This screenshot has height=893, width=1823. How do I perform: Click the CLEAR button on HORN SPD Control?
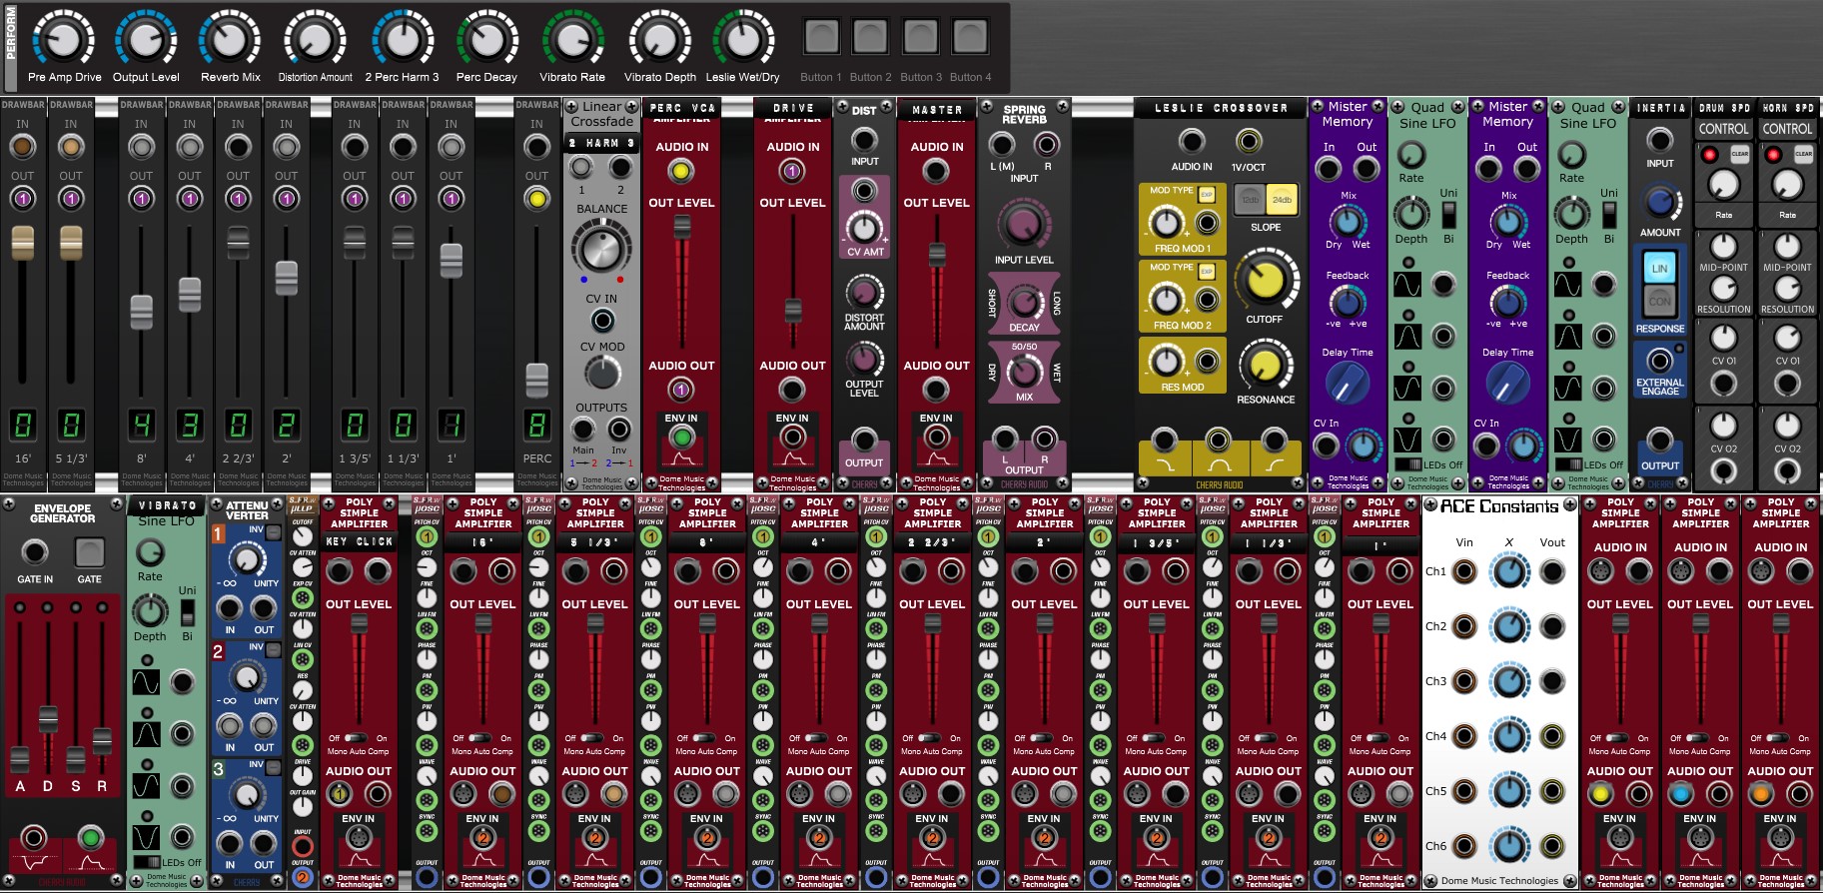coord(1803,154)
